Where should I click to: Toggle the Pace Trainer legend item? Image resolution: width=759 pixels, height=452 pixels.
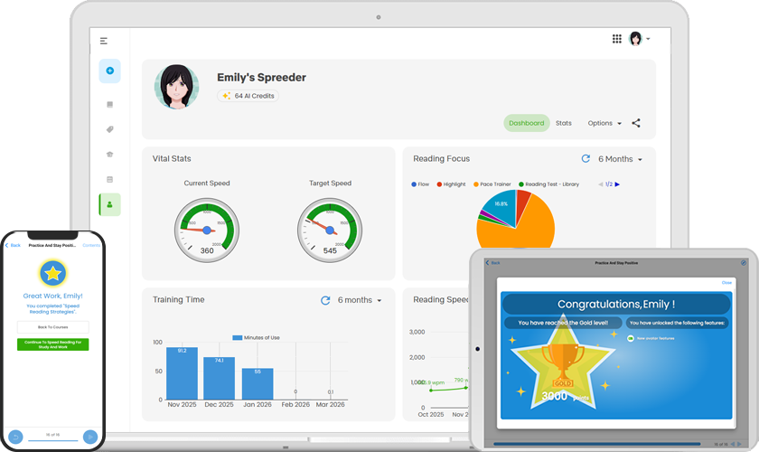click(492, 184)
